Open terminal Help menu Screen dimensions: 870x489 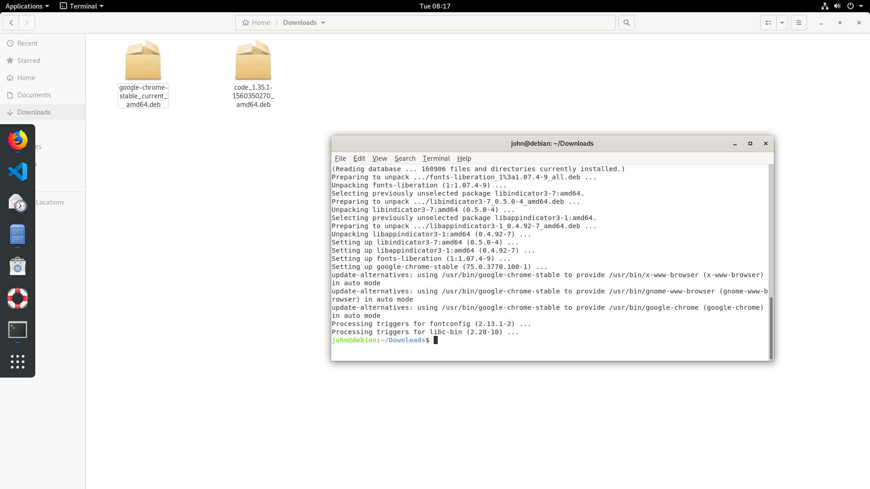464,158
